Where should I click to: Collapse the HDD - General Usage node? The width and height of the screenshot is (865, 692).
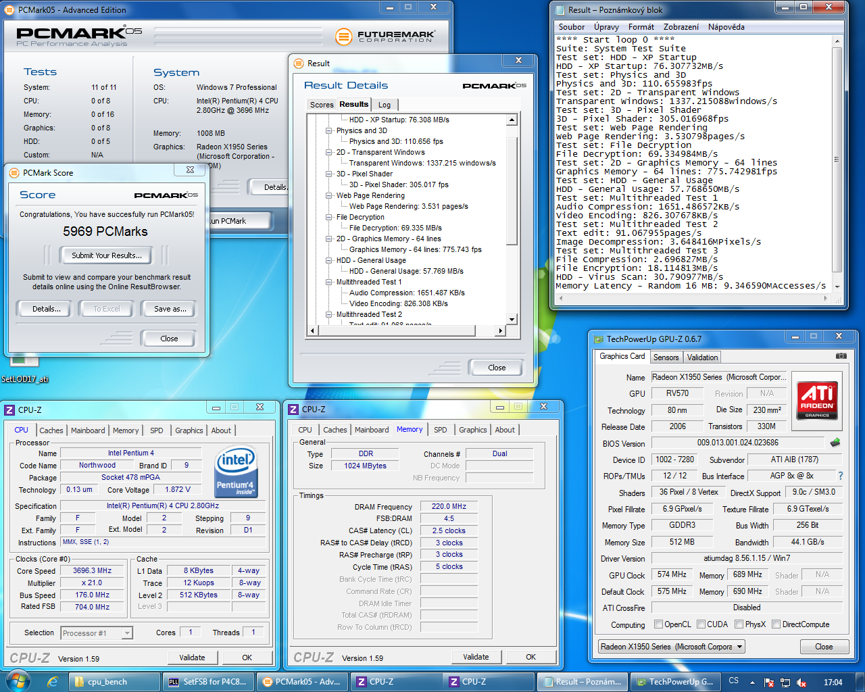[x=329, y=260]
